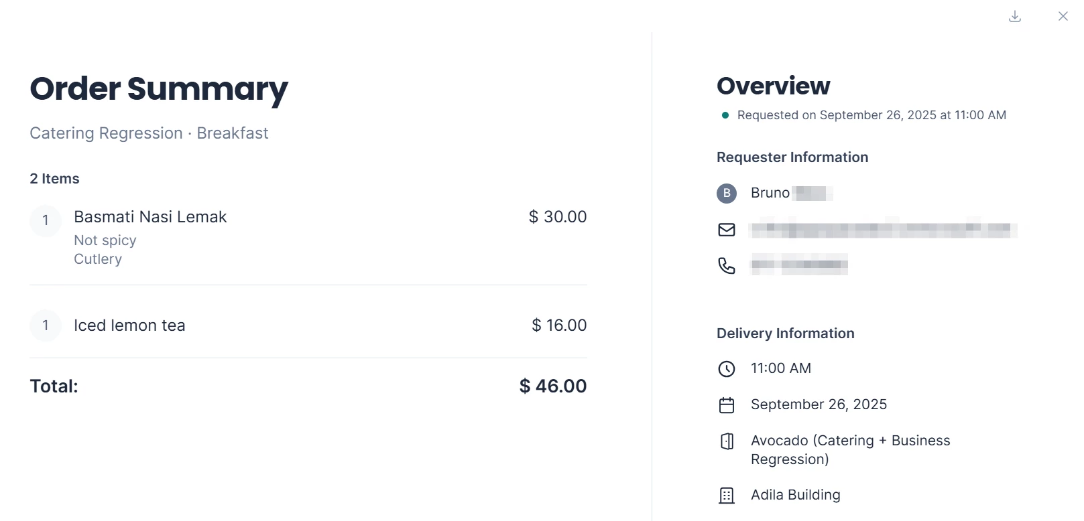
Task: Click the blurred requester phone number
Action: coord(799,265)
